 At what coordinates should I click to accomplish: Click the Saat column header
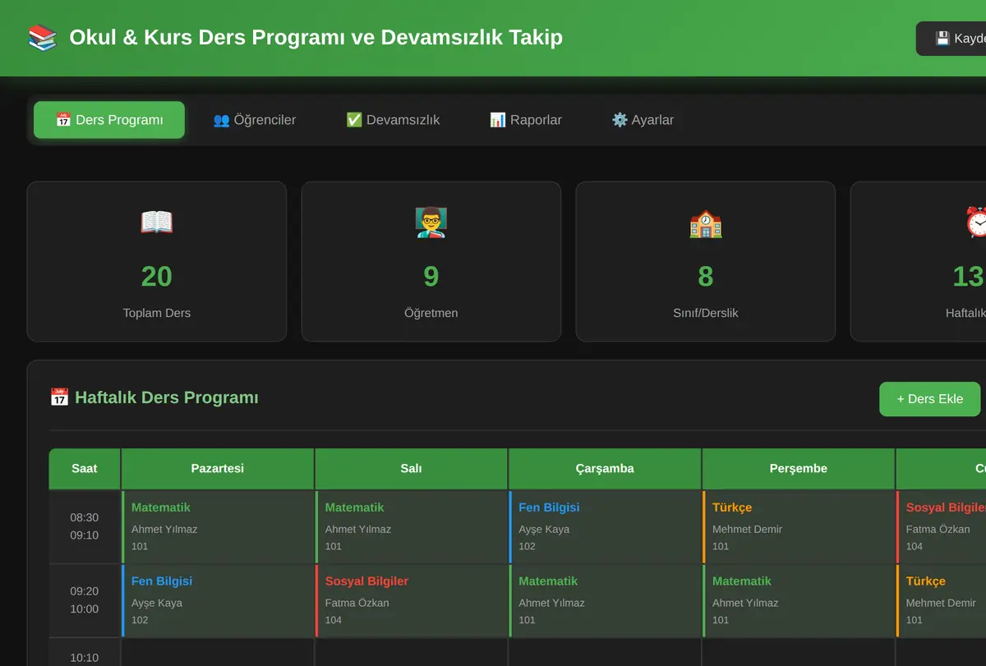click(85, 469)
